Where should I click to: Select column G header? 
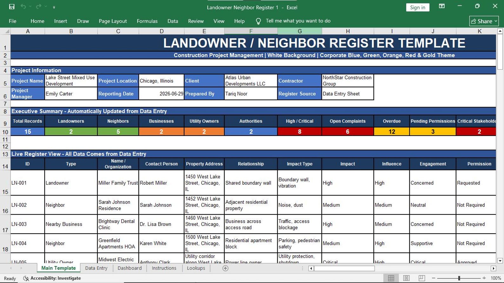pyautogui.click(x=300, y=31)
